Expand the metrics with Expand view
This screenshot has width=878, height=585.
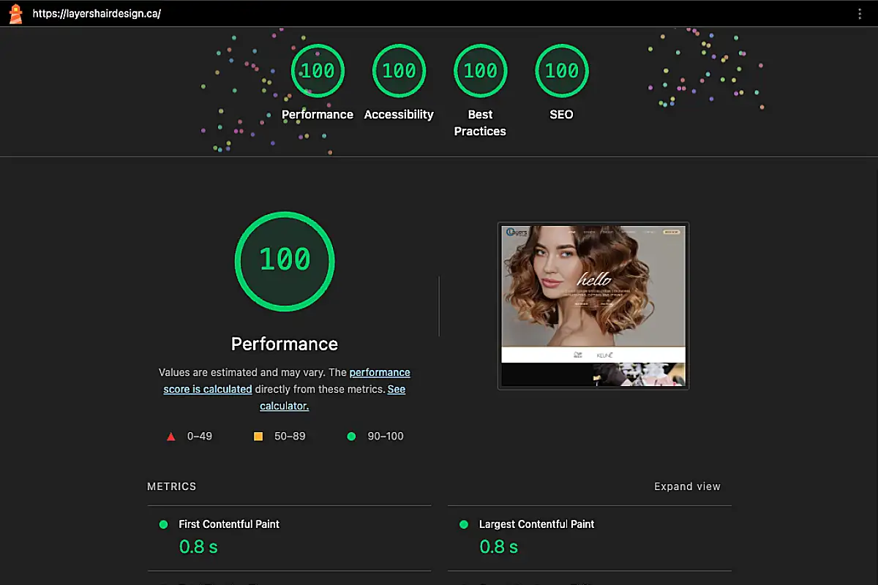coord(687,486)
